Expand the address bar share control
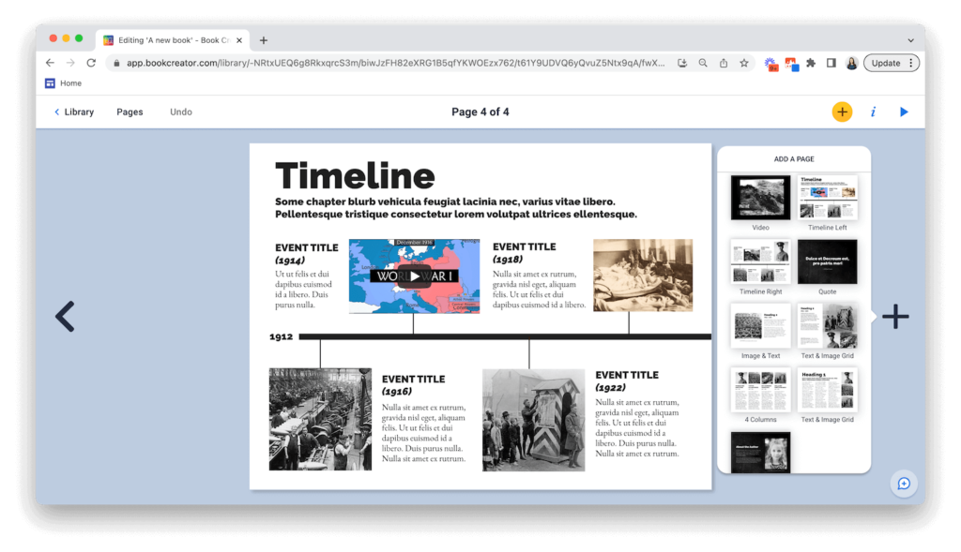The image size is (961, 552). pyautogui.click(x=722, y=63)
